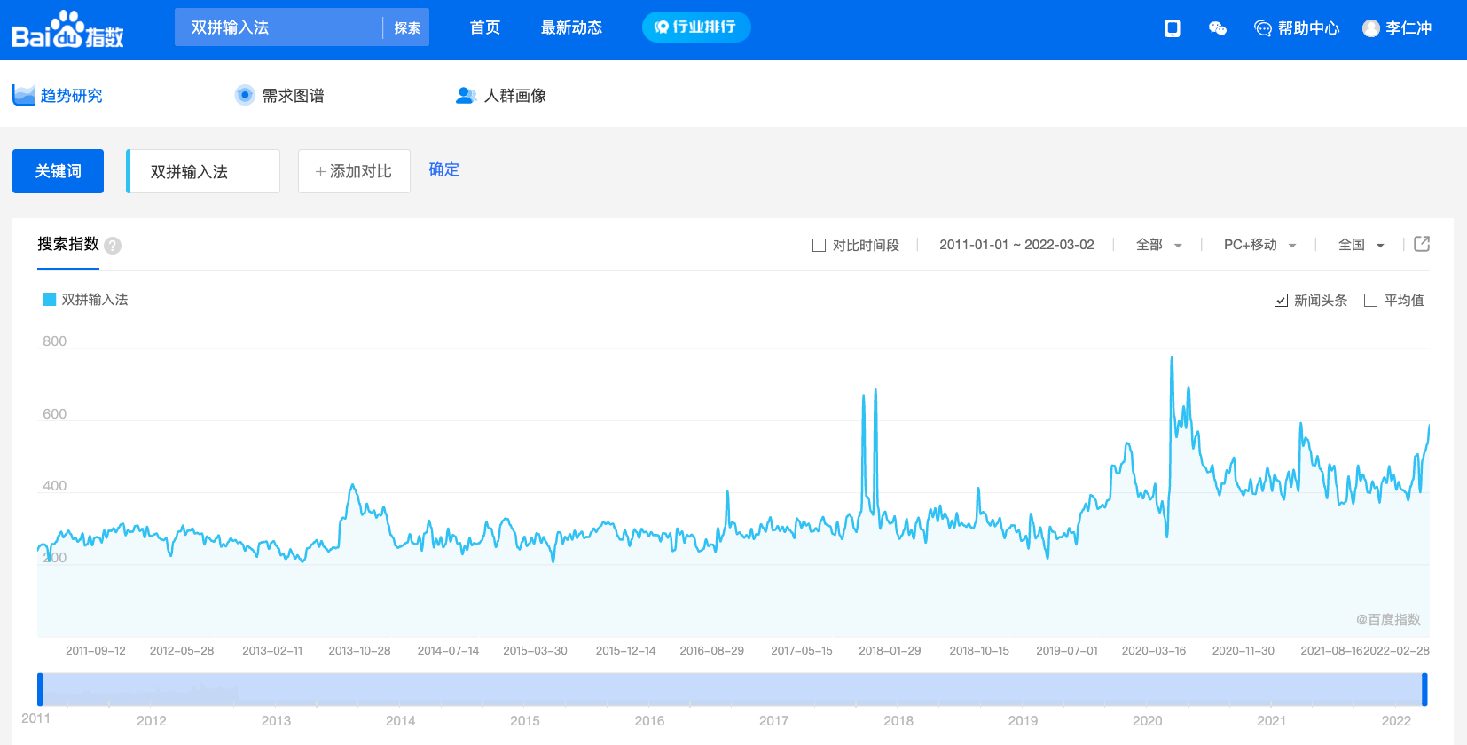This screenshot has height=745, width=1467.
Task: Click the left handle of timeline slider
Action: pos(40,689)
